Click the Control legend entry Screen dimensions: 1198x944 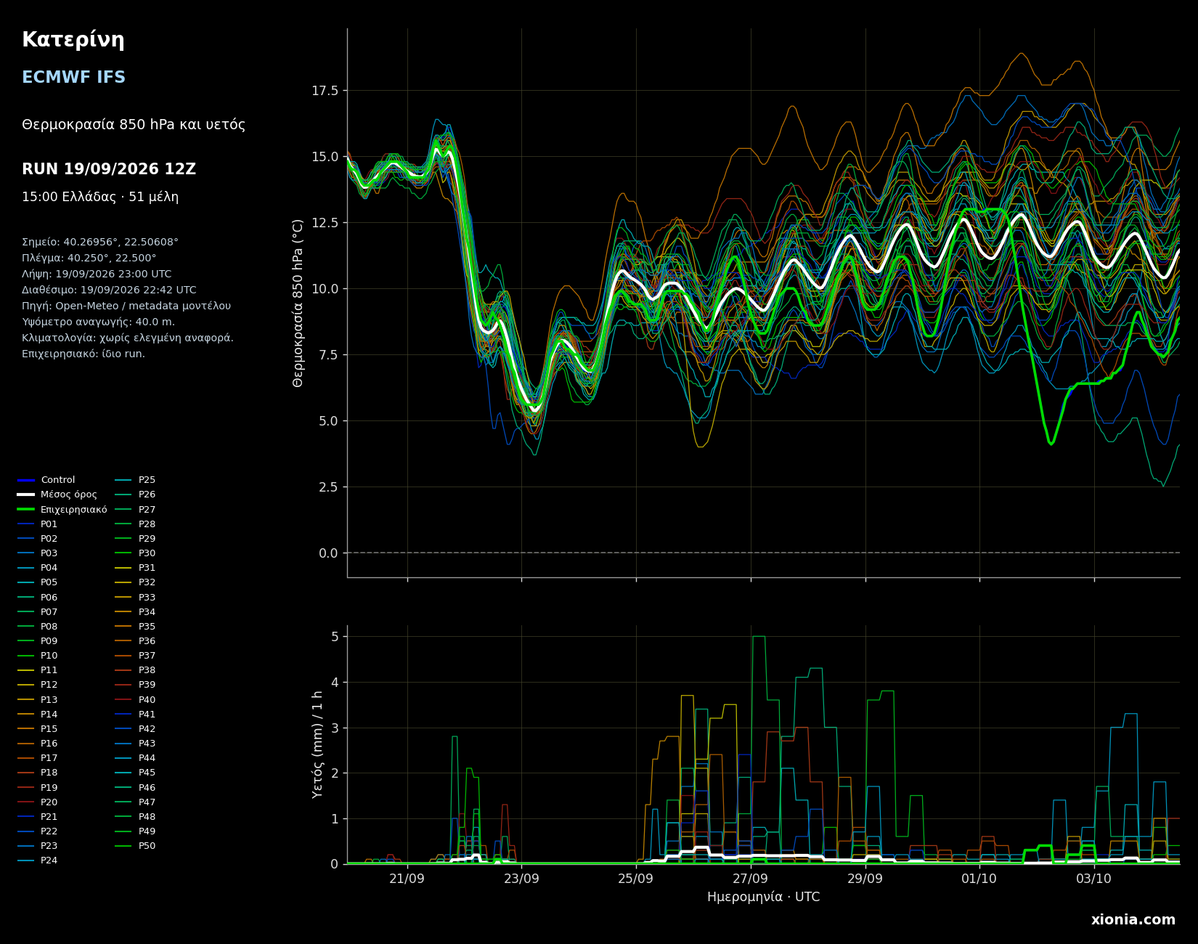pos(46,480)
